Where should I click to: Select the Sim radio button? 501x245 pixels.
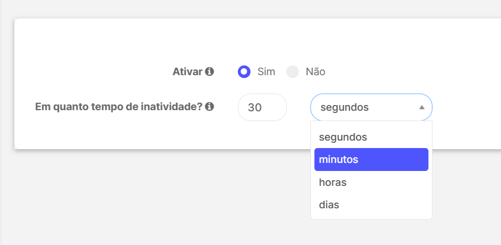tap(244, 72)
